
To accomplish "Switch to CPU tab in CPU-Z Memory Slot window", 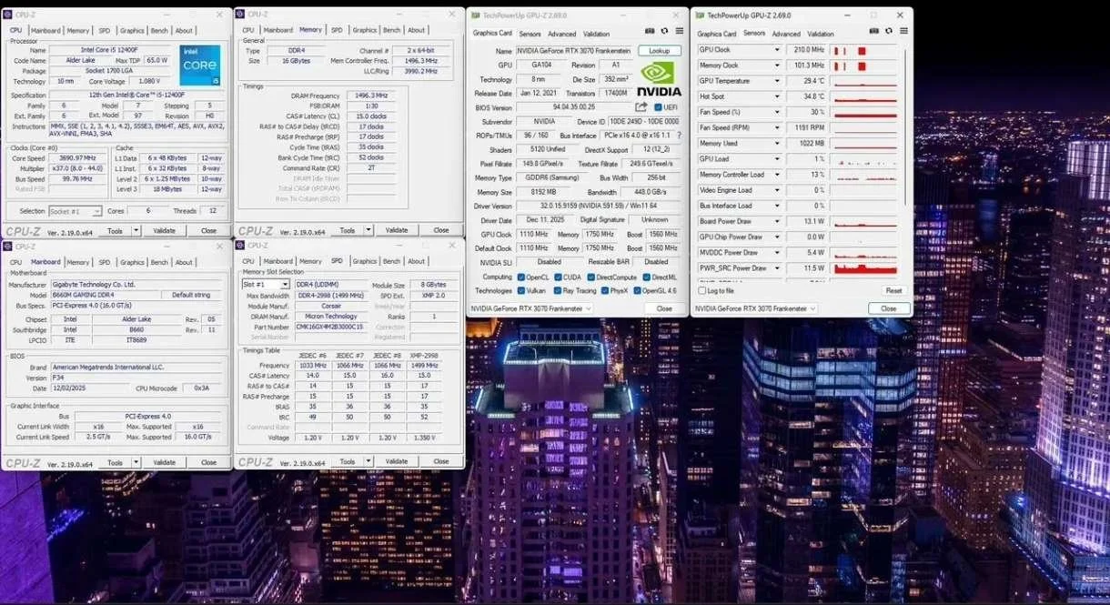I will pos(248,261).
